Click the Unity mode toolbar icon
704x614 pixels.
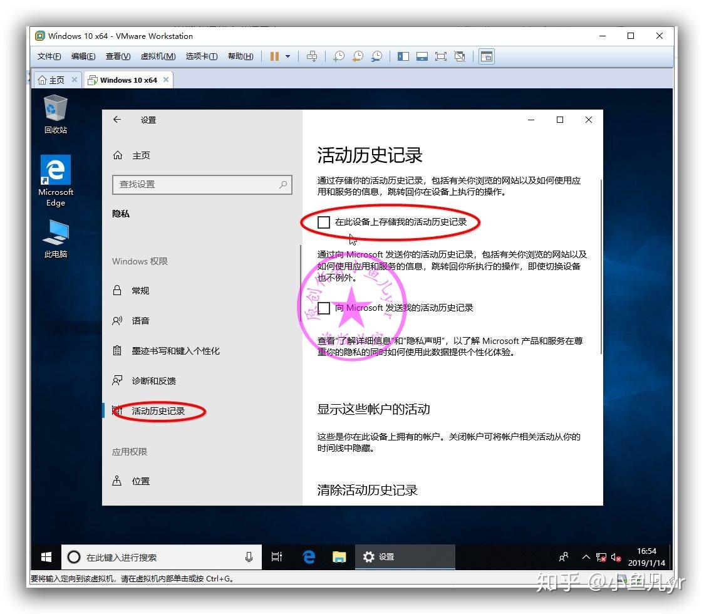pyautogui.click(x=460, y=56)
